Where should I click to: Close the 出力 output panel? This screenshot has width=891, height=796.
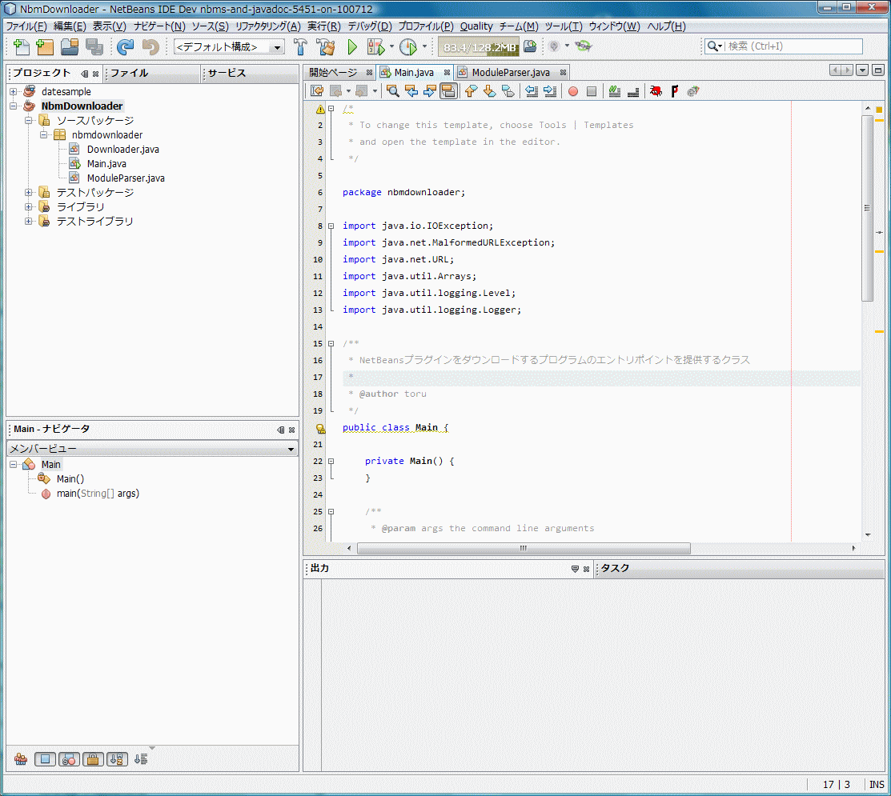click(x=587, y=569)
